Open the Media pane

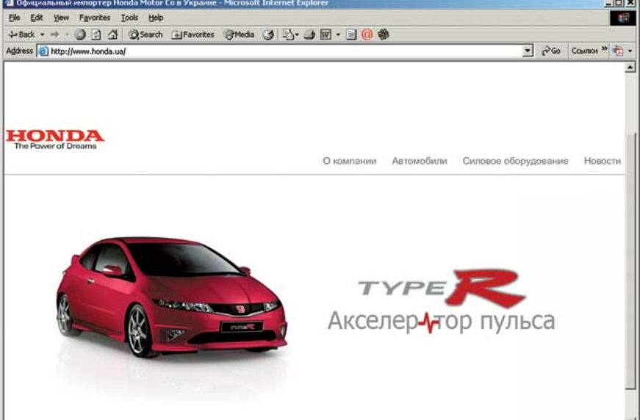[x=239, y=35]
